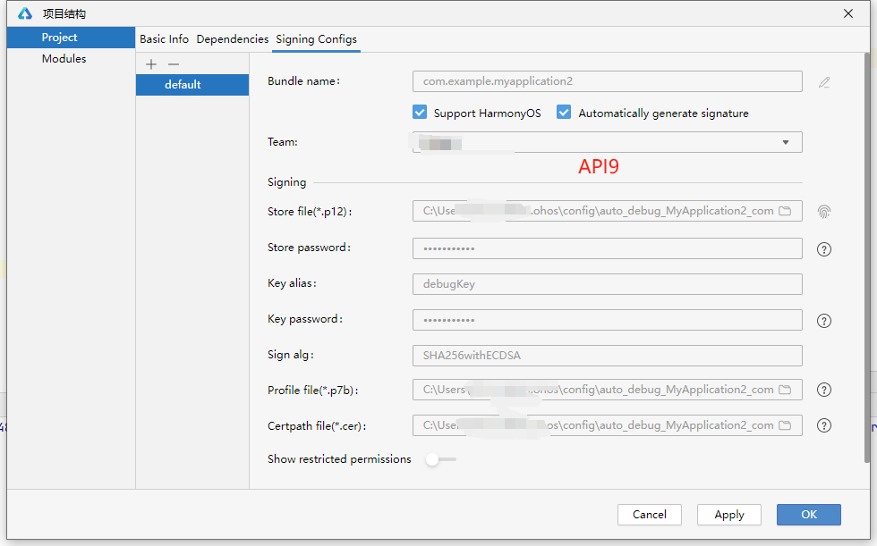Edit bundle name with pencil icon
Image resolution: width=877 pixels, height=546 pixels.
click(824, 82)
